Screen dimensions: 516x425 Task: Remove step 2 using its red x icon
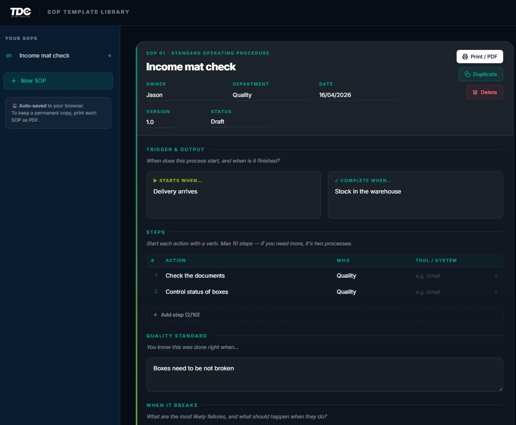(496, 292)
